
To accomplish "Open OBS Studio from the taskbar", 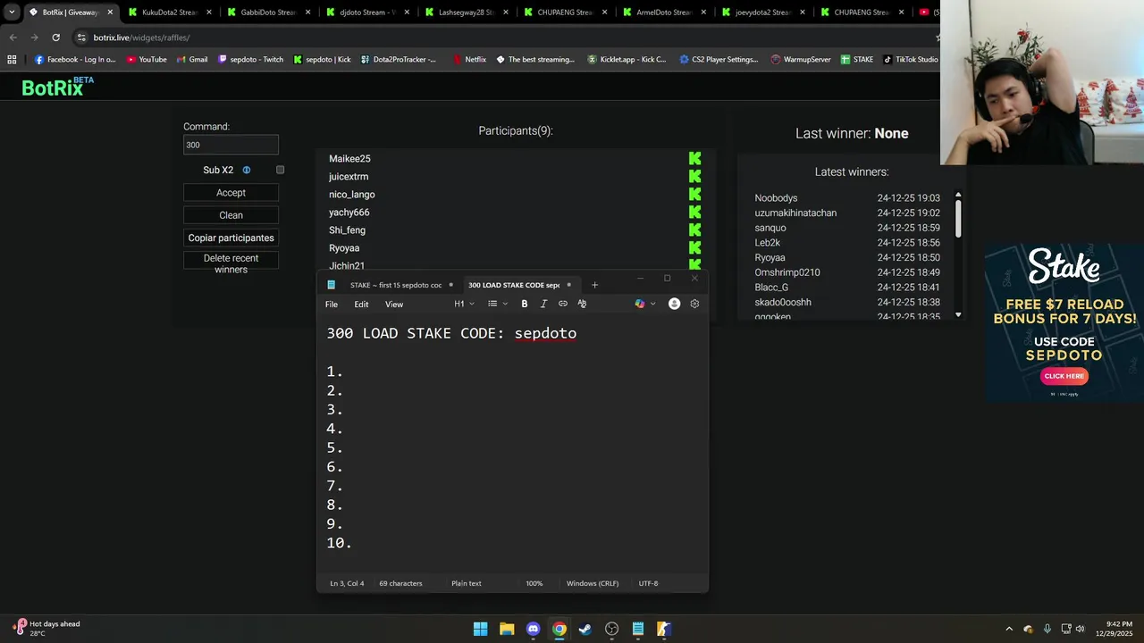I will [x=611, y=629].
